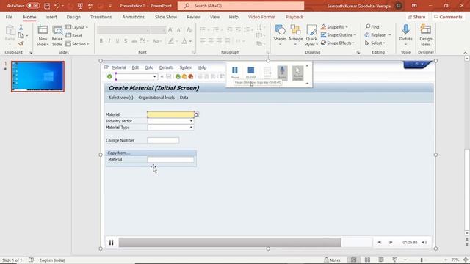Screen dimensions: 470x264
Task: Click the zoom slider in status bar
Action: 421,260
